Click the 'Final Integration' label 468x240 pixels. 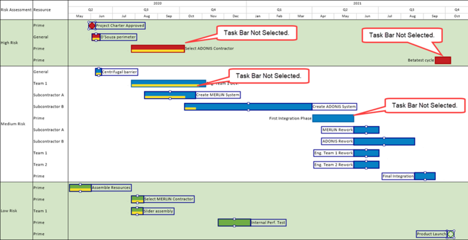(x=398, y=176)
